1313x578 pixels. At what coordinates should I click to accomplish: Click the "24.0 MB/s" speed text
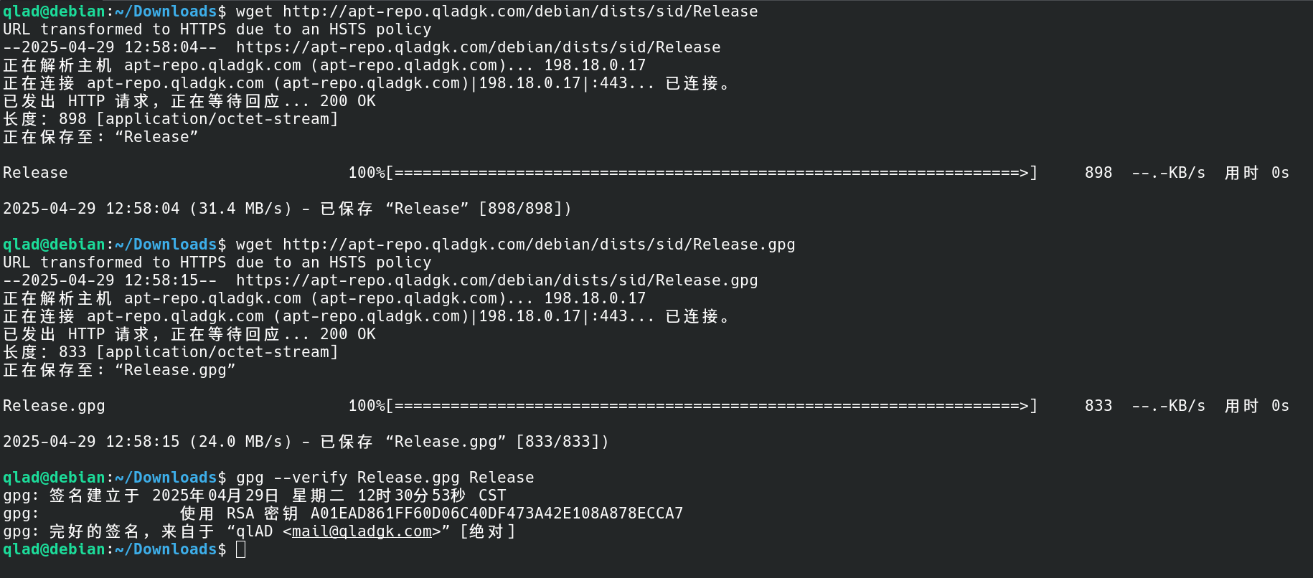pyautogui.click(x=240, y=442)
